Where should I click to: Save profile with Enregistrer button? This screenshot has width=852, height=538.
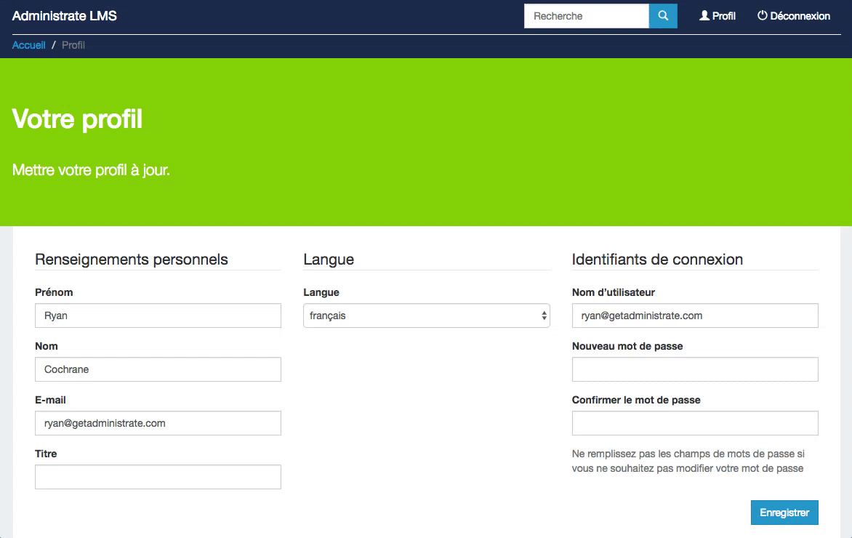click(784, 513)
